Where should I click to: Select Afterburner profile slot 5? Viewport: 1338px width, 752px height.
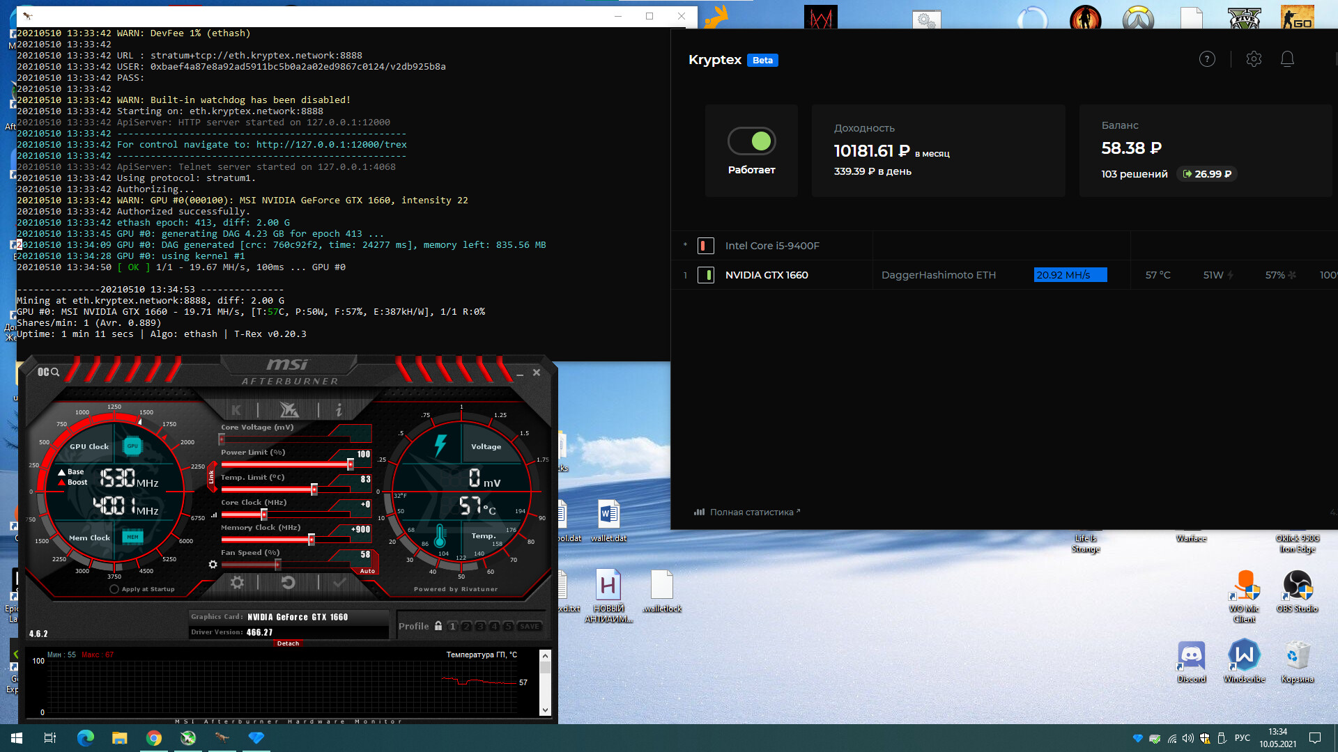[x=508, y=626]
